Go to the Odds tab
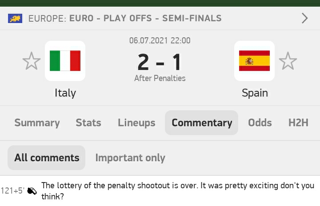 tap(260, 123)
